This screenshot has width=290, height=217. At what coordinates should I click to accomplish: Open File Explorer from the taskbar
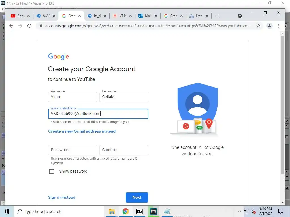tap(112, 211)
